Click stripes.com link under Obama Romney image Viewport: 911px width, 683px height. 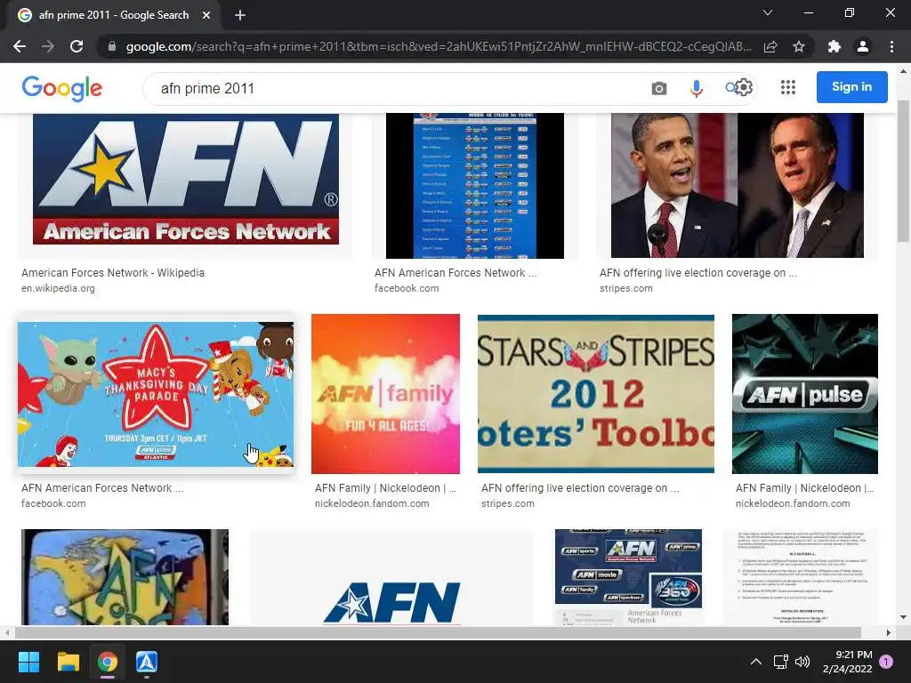point(625,288)
